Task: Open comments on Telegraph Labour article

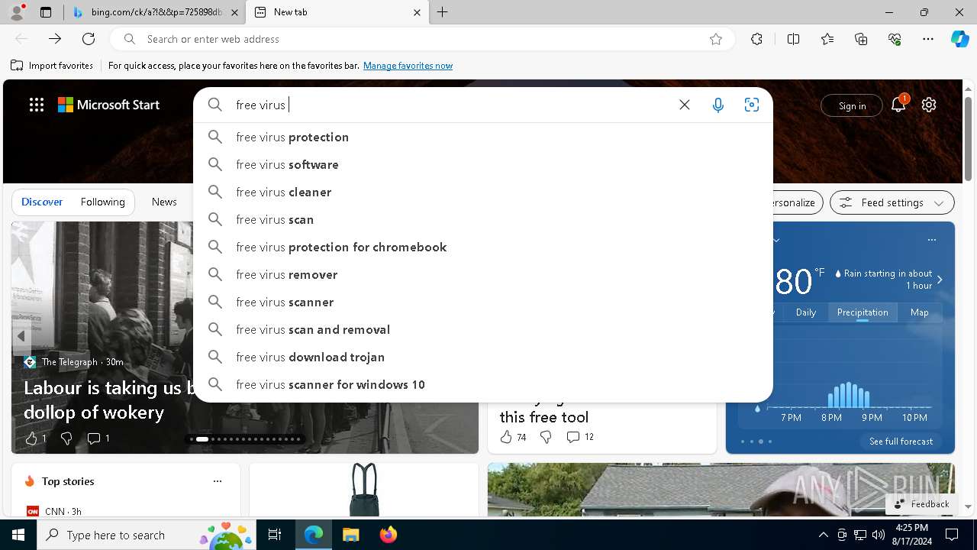Action: click(98, 438)
